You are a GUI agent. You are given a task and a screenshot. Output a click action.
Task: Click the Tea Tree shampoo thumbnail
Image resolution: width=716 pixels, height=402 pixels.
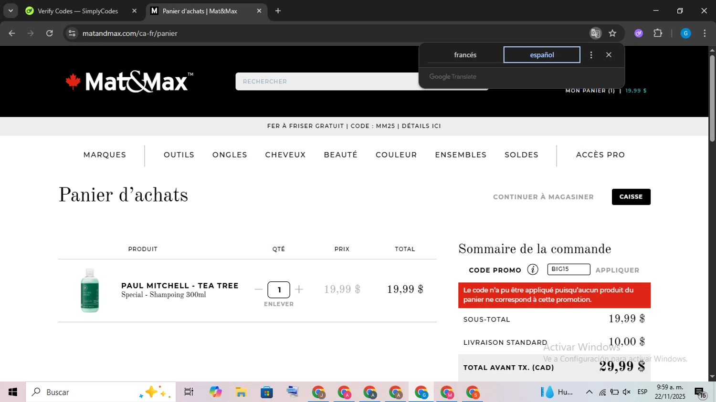click(90, 290)
